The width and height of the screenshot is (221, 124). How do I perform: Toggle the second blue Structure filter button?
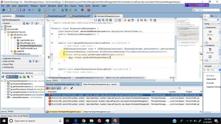point(12,77)
